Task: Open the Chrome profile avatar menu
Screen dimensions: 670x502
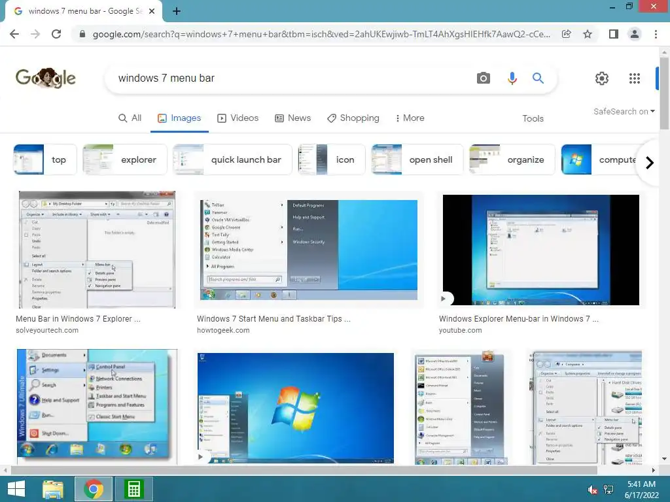Action: (635, 34)
